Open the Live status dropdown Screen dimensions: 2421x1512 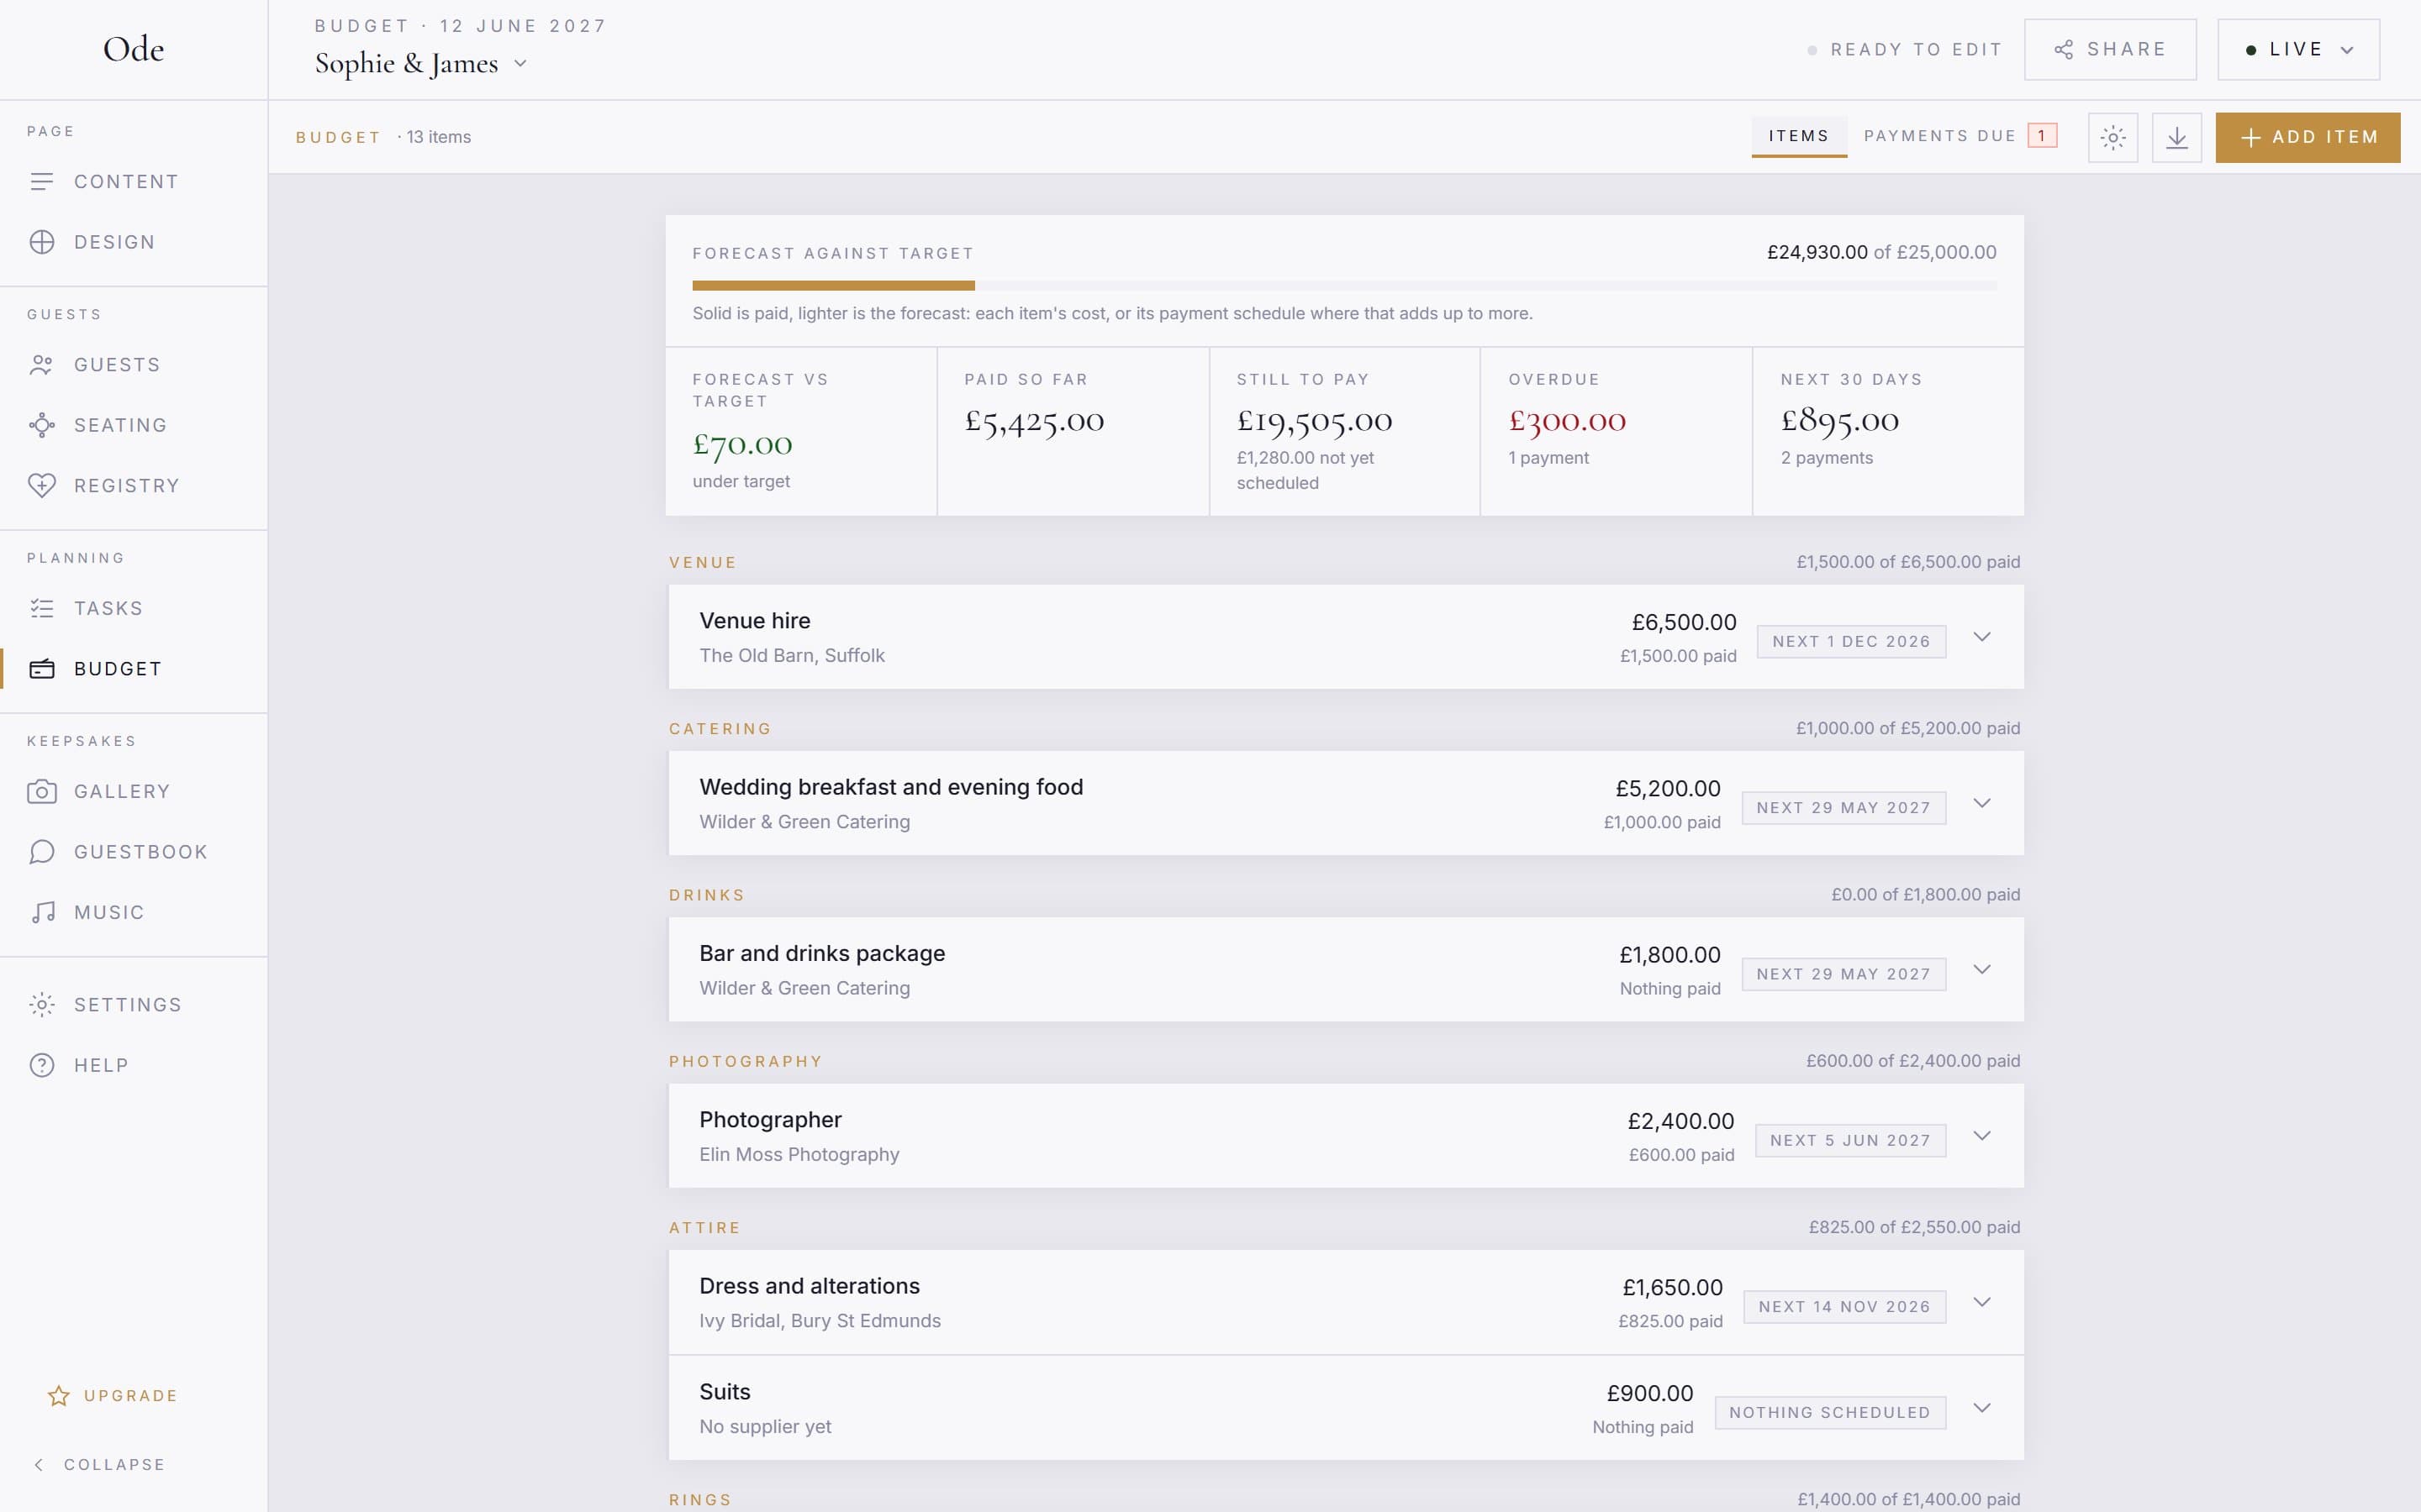pos(2298,49)
